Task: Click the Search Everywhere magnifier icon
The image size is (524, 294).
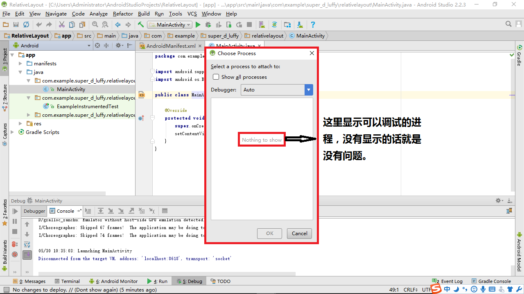Action: 508,24
